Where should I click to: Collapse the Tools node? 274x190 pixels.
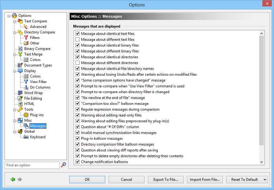(14, 110)
